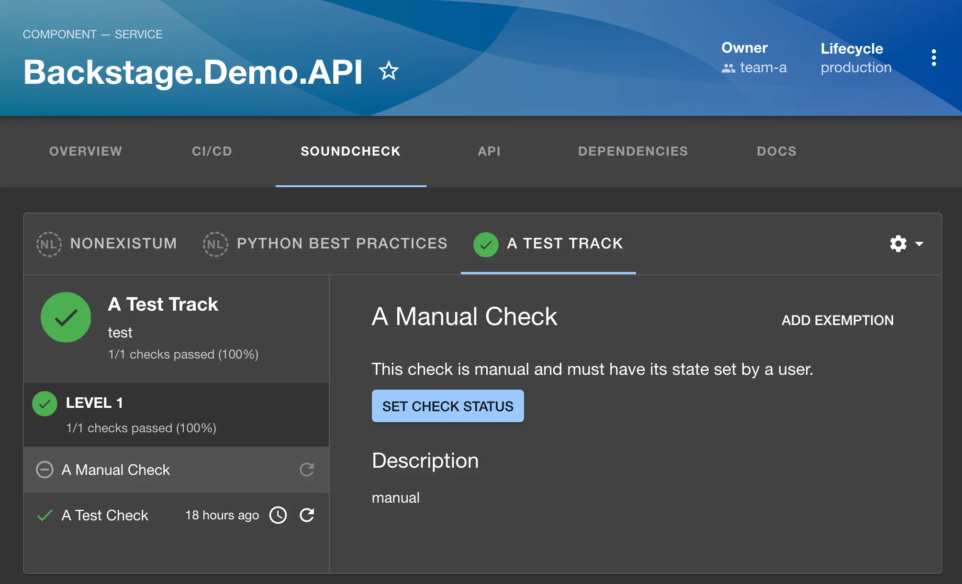Screen dimensions: 962x584
Task: Click the Description heading
Action: coord(425,460)
